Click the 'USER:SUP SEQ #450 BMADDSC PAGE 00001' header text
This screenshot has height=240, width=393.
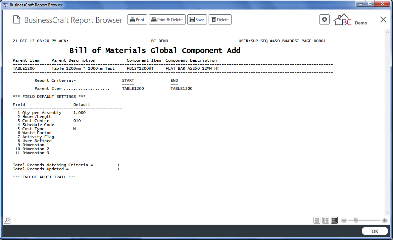[282, 41]
